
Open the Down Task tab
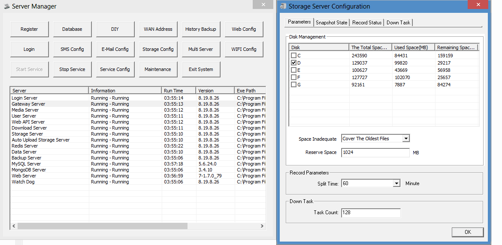398,23
